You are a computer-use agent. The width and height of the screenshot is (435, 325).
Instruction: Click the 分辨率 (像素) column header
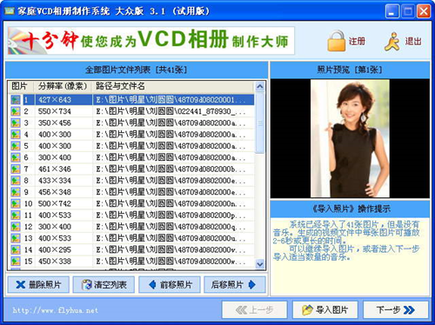pos(64,86)
